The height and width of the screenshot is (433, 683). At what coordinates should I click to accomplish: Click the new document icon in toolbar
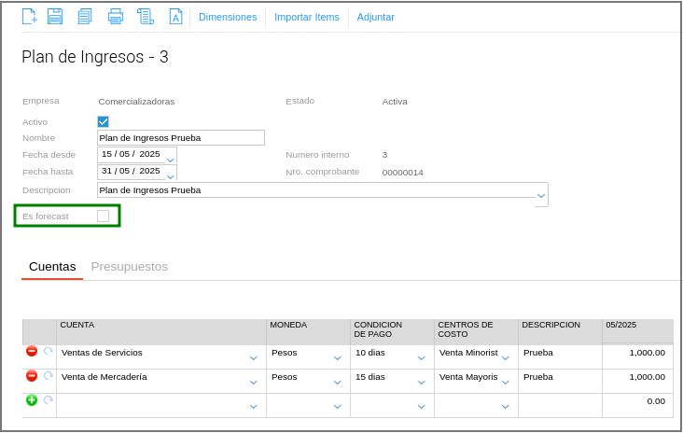(29, 17)
